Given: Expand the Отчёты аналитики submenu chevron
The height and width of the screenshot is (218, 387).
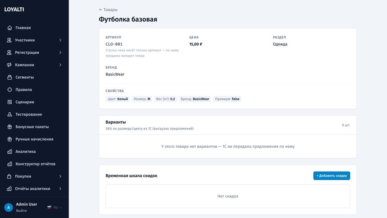Looking at the screenshot, I should point(60,189).
